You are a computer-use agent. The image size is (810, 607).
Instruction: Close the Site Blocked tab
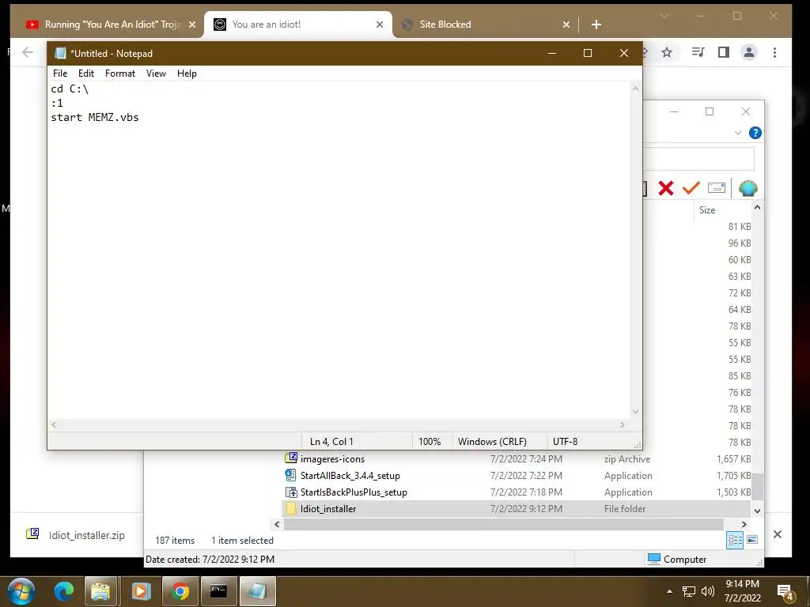(x=566, y=25)
